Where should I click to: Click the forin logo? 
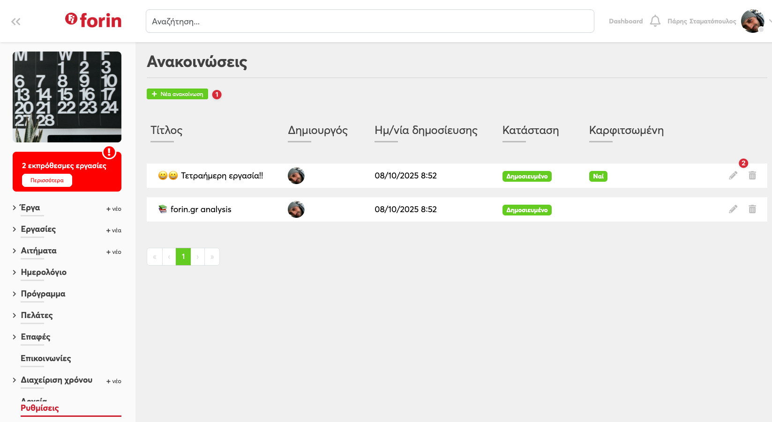(x=93, y=20)
